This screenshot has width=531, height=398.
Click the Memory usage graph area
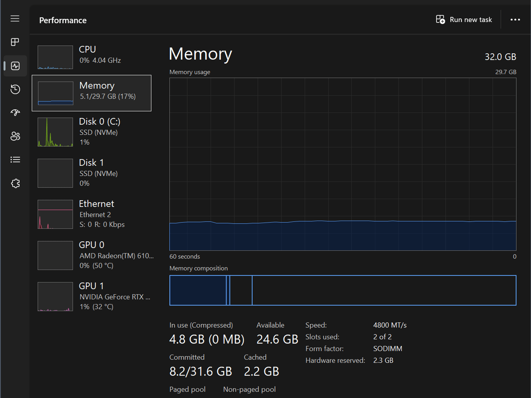(x=343, y=164)
